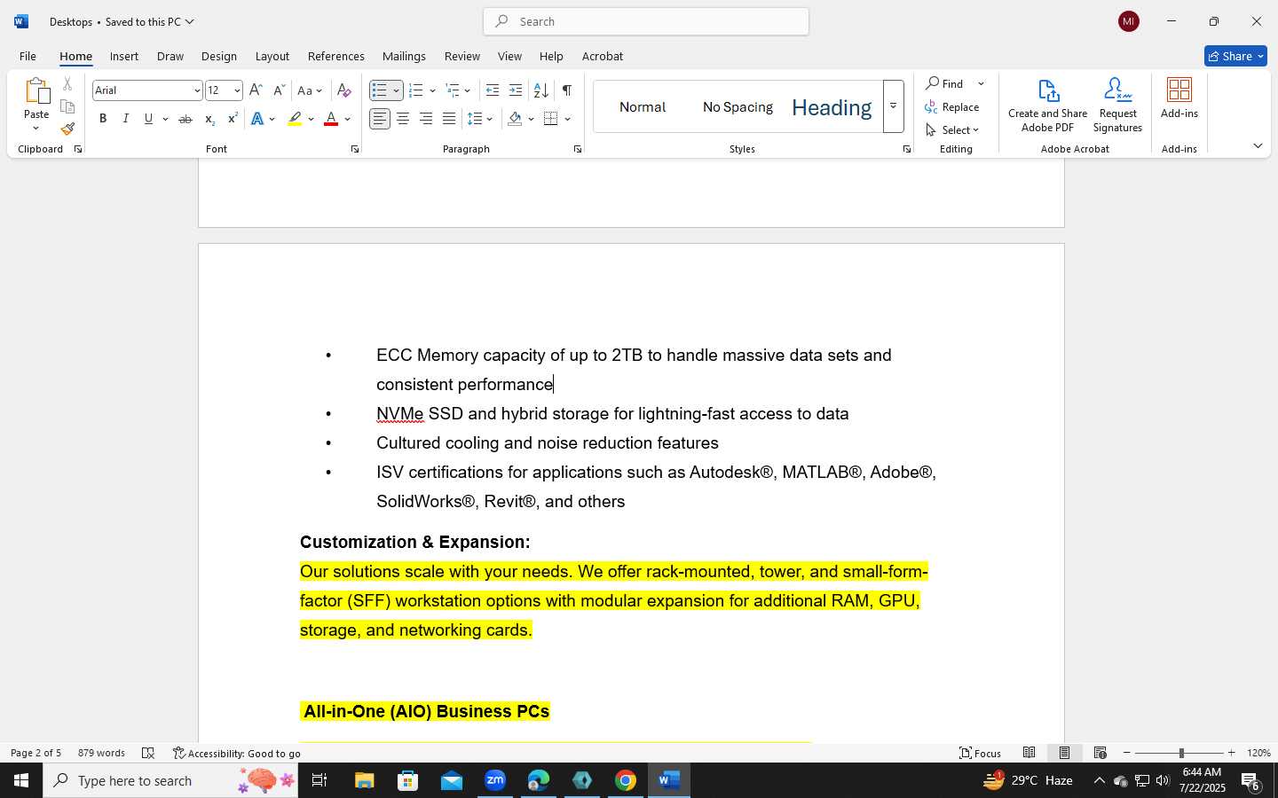This screenshot has width=1278, height=798.
Task: Apply red Font Color button
Action: [331, 119]
